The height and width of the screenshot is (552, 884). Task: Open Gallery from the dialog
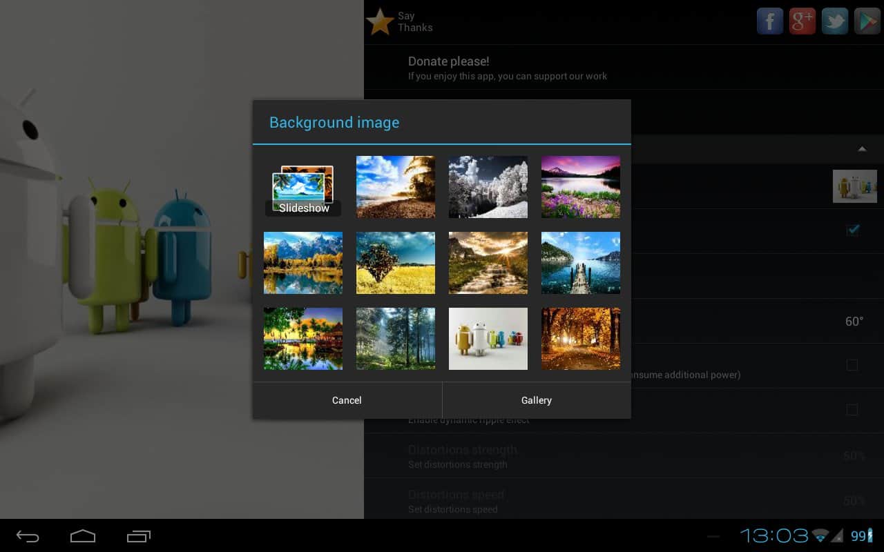(x=537, y=400)
